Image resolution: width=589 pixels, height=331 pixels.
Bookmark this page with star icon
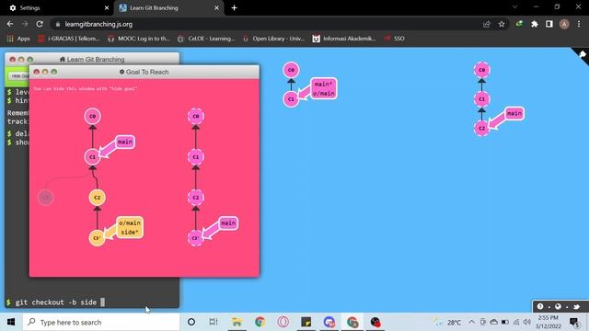pyautogui.click(x=502, y=25)
